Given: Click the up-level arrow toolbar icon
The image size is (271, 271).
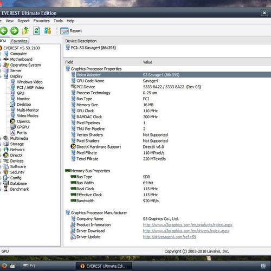Looking at the screenshot, I should pyautogui.click(x=25, y=30).
